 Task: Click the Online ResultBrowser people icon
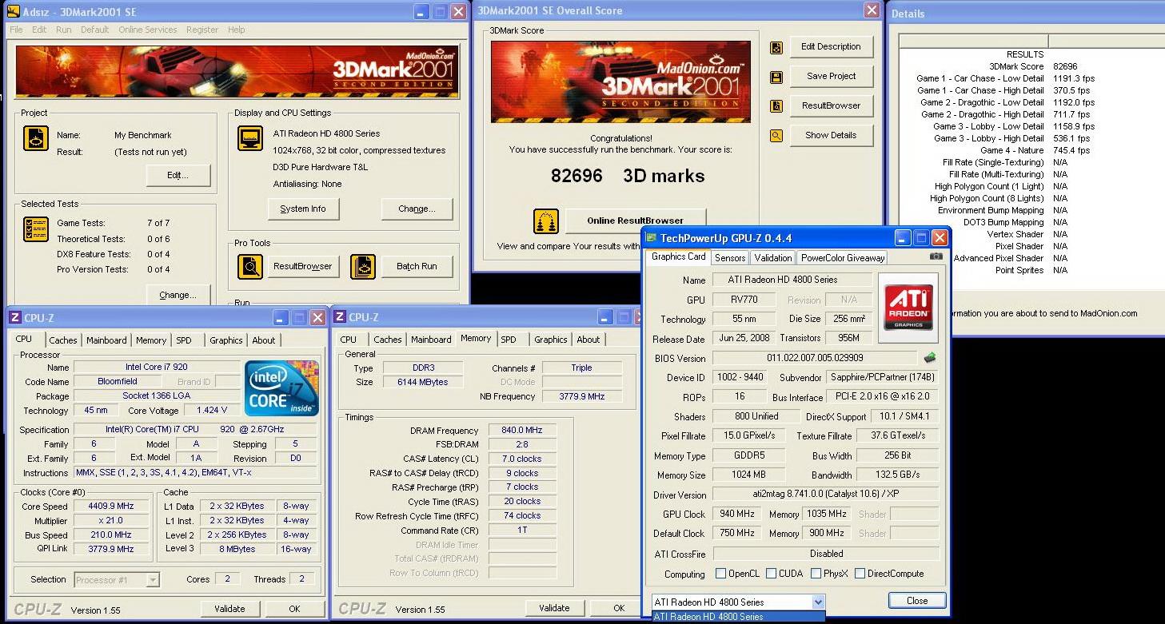[547, 221]
